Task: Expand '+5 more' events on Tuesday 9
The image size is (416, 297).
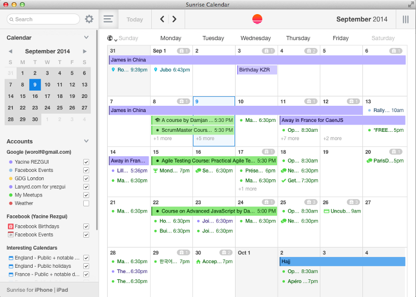Action: click(x=205, y=139)
